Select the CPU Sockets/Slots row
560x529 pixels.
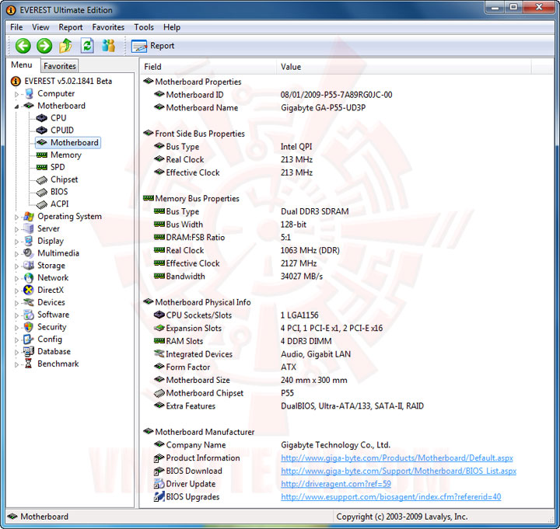345,315
